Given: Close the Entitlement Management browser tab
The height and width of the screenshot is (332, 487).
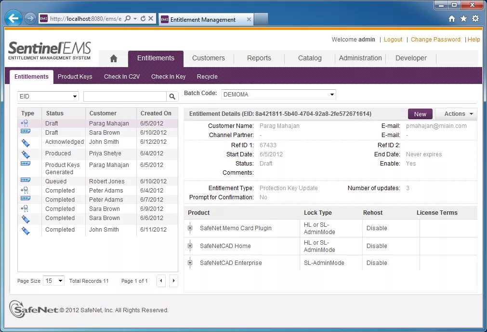Looking at the screenshot, I should (x=249, y=19).
